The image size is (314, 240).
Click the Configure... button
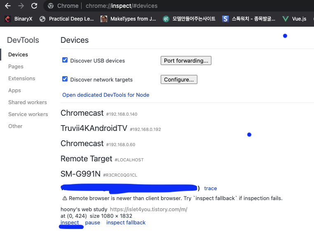coord(179,79)
